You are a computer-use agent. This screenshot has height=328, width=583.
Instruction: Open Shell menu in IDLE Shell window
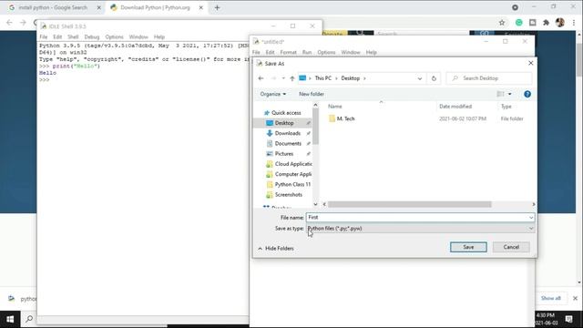(x=73, y=36)
